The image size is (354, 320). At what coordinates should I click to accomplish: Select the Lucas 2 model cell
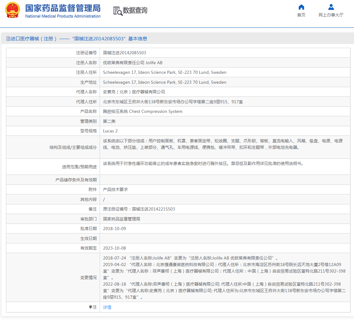point(111,131)
